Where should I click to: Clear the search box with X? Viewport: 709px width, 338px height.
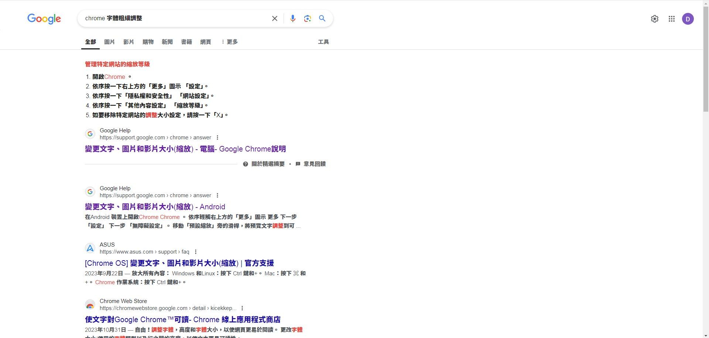pyautogui.click(x=274, y=18)
